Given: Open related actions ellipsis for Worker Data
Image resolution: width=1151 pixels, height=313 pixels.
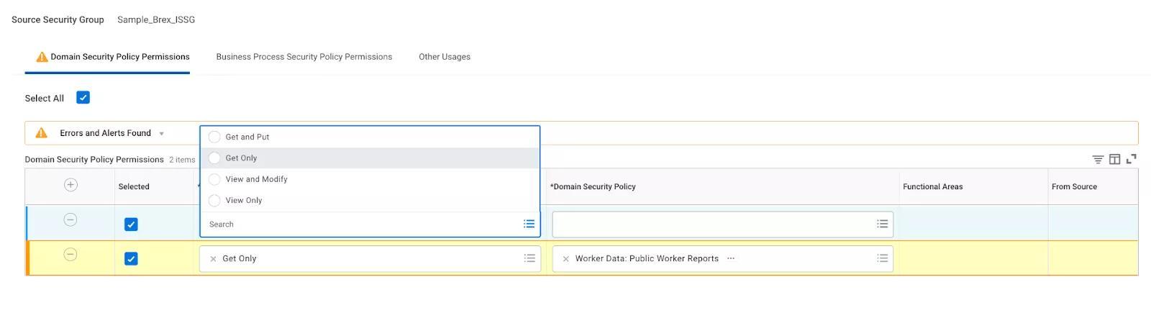Looking at the screenshot, I should pos(731,258).
